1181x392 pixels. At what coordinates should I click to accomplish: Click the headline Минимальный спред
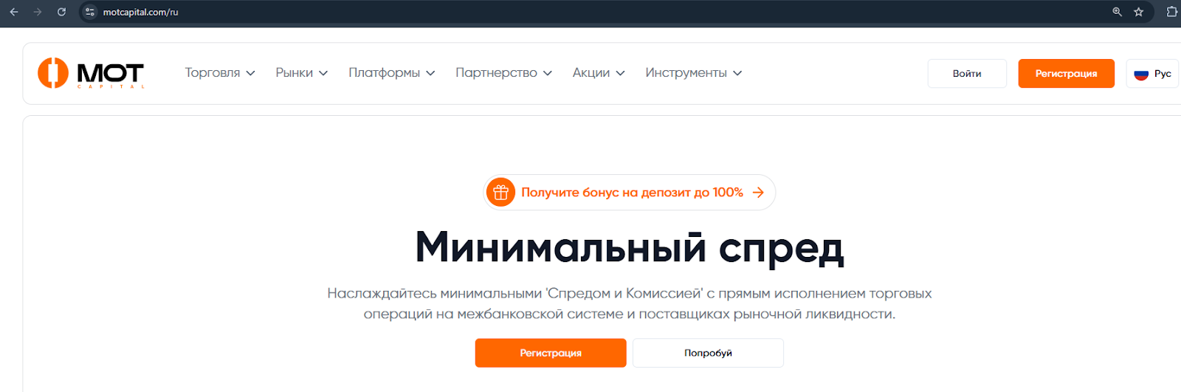[630, 247]
